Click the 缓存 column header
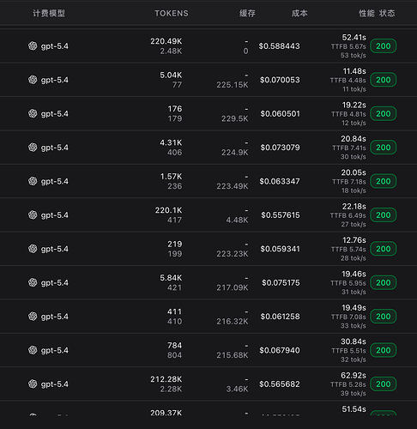Viewport: 417px width, 429px height. click(247, 13)
